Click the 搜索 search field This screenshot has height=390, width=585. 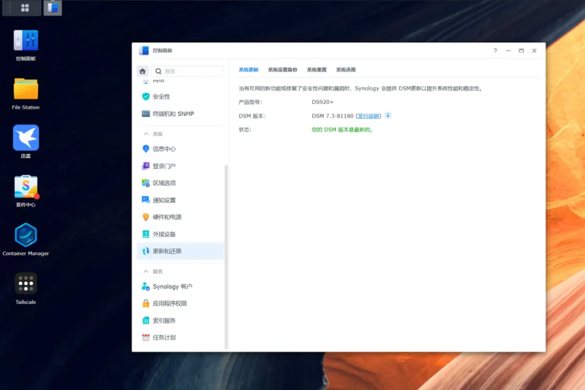(193, 71)
